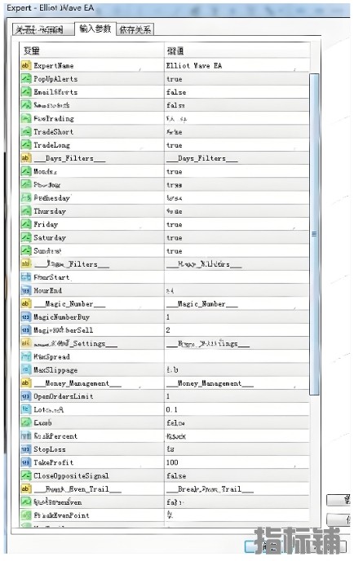Click the integer icon next to MagicNumberBuy

(26, 317)
